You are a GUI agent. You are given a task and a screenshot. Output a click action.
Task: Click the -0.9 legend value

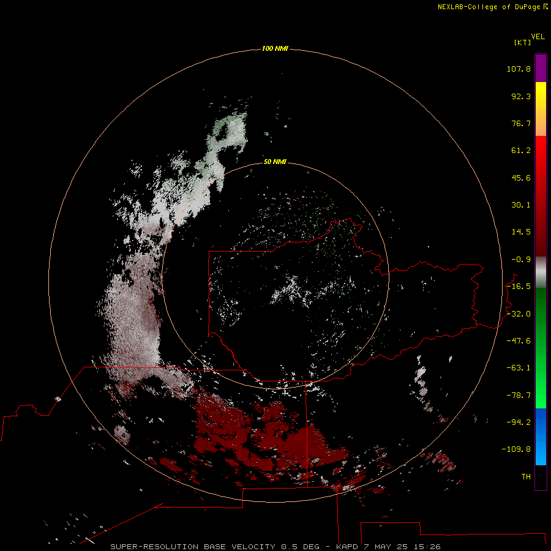tap(521, 260)
